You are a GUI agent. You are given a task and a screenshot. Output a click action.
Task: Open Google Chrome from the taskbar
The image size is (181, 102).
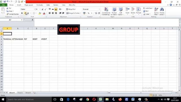coord(87,99)
